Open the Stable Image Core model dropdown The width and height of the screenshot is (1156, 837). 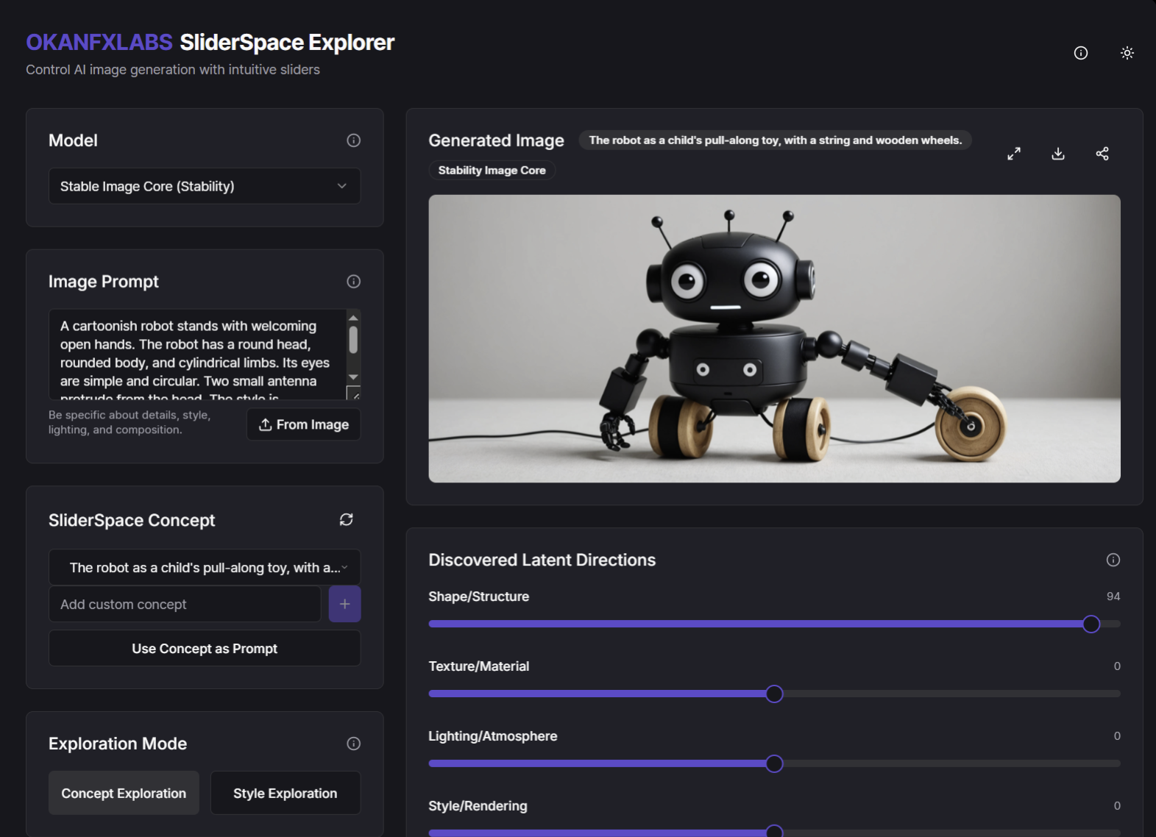(x=205, y=186)
